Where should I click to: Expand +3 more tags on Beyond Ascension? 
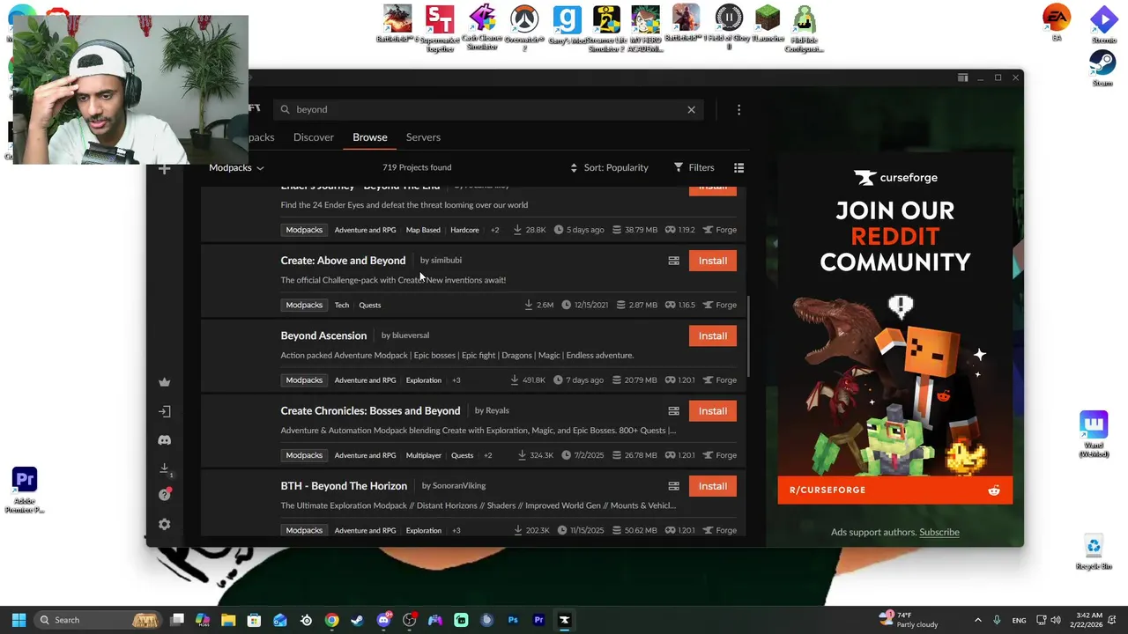tap(456, 380)
